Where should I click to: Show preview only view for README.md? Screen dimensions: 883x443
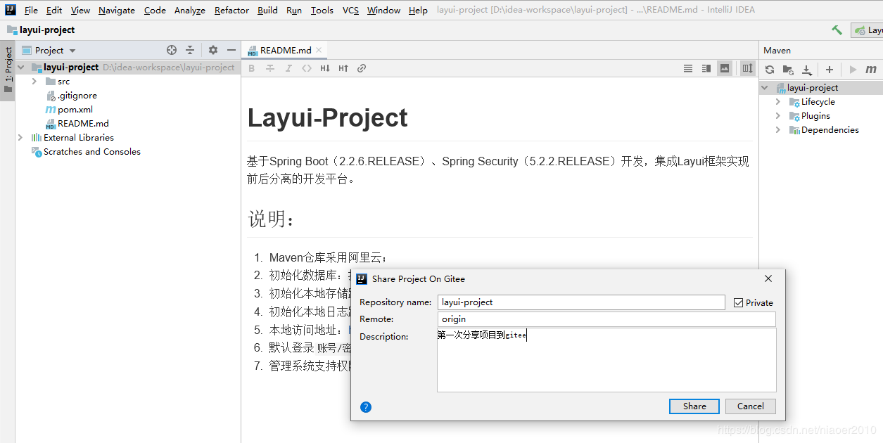coord(725,68)
